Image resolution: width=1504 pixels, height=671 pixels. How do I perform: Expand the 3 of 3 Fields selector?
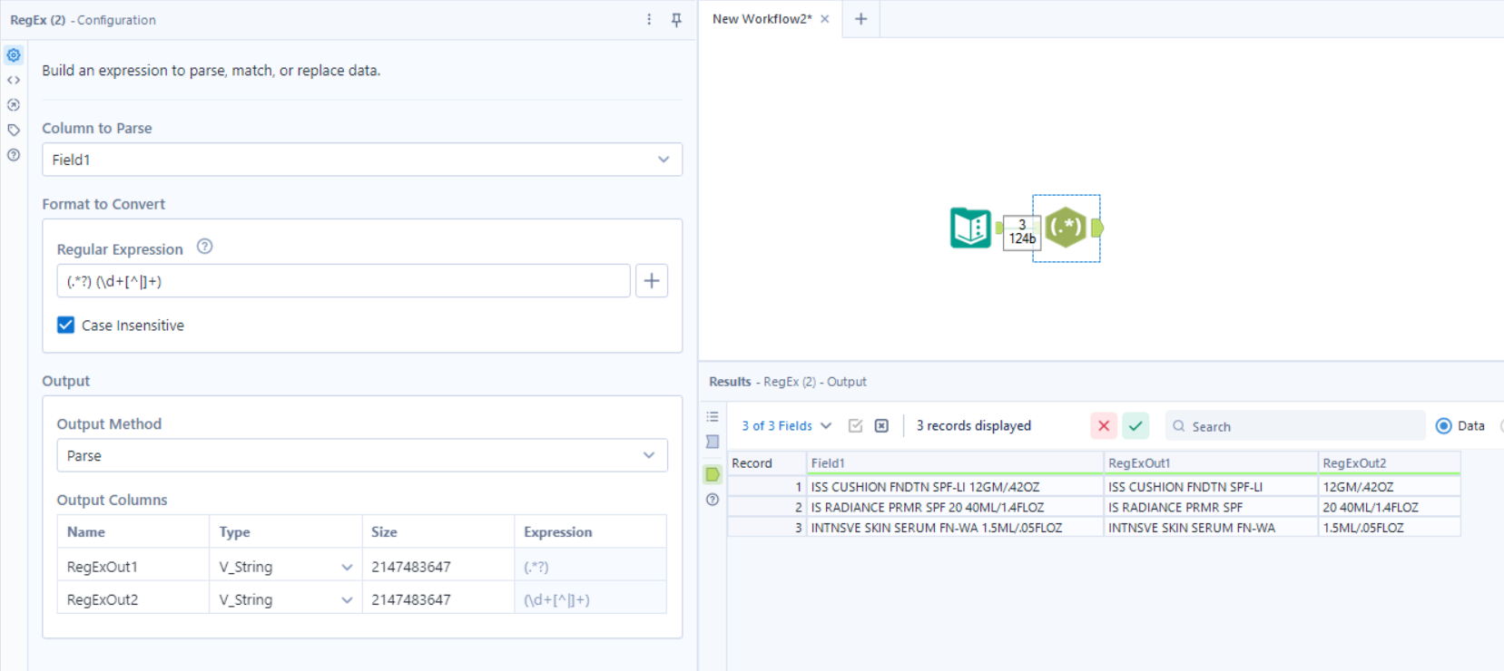pos(786,426)
